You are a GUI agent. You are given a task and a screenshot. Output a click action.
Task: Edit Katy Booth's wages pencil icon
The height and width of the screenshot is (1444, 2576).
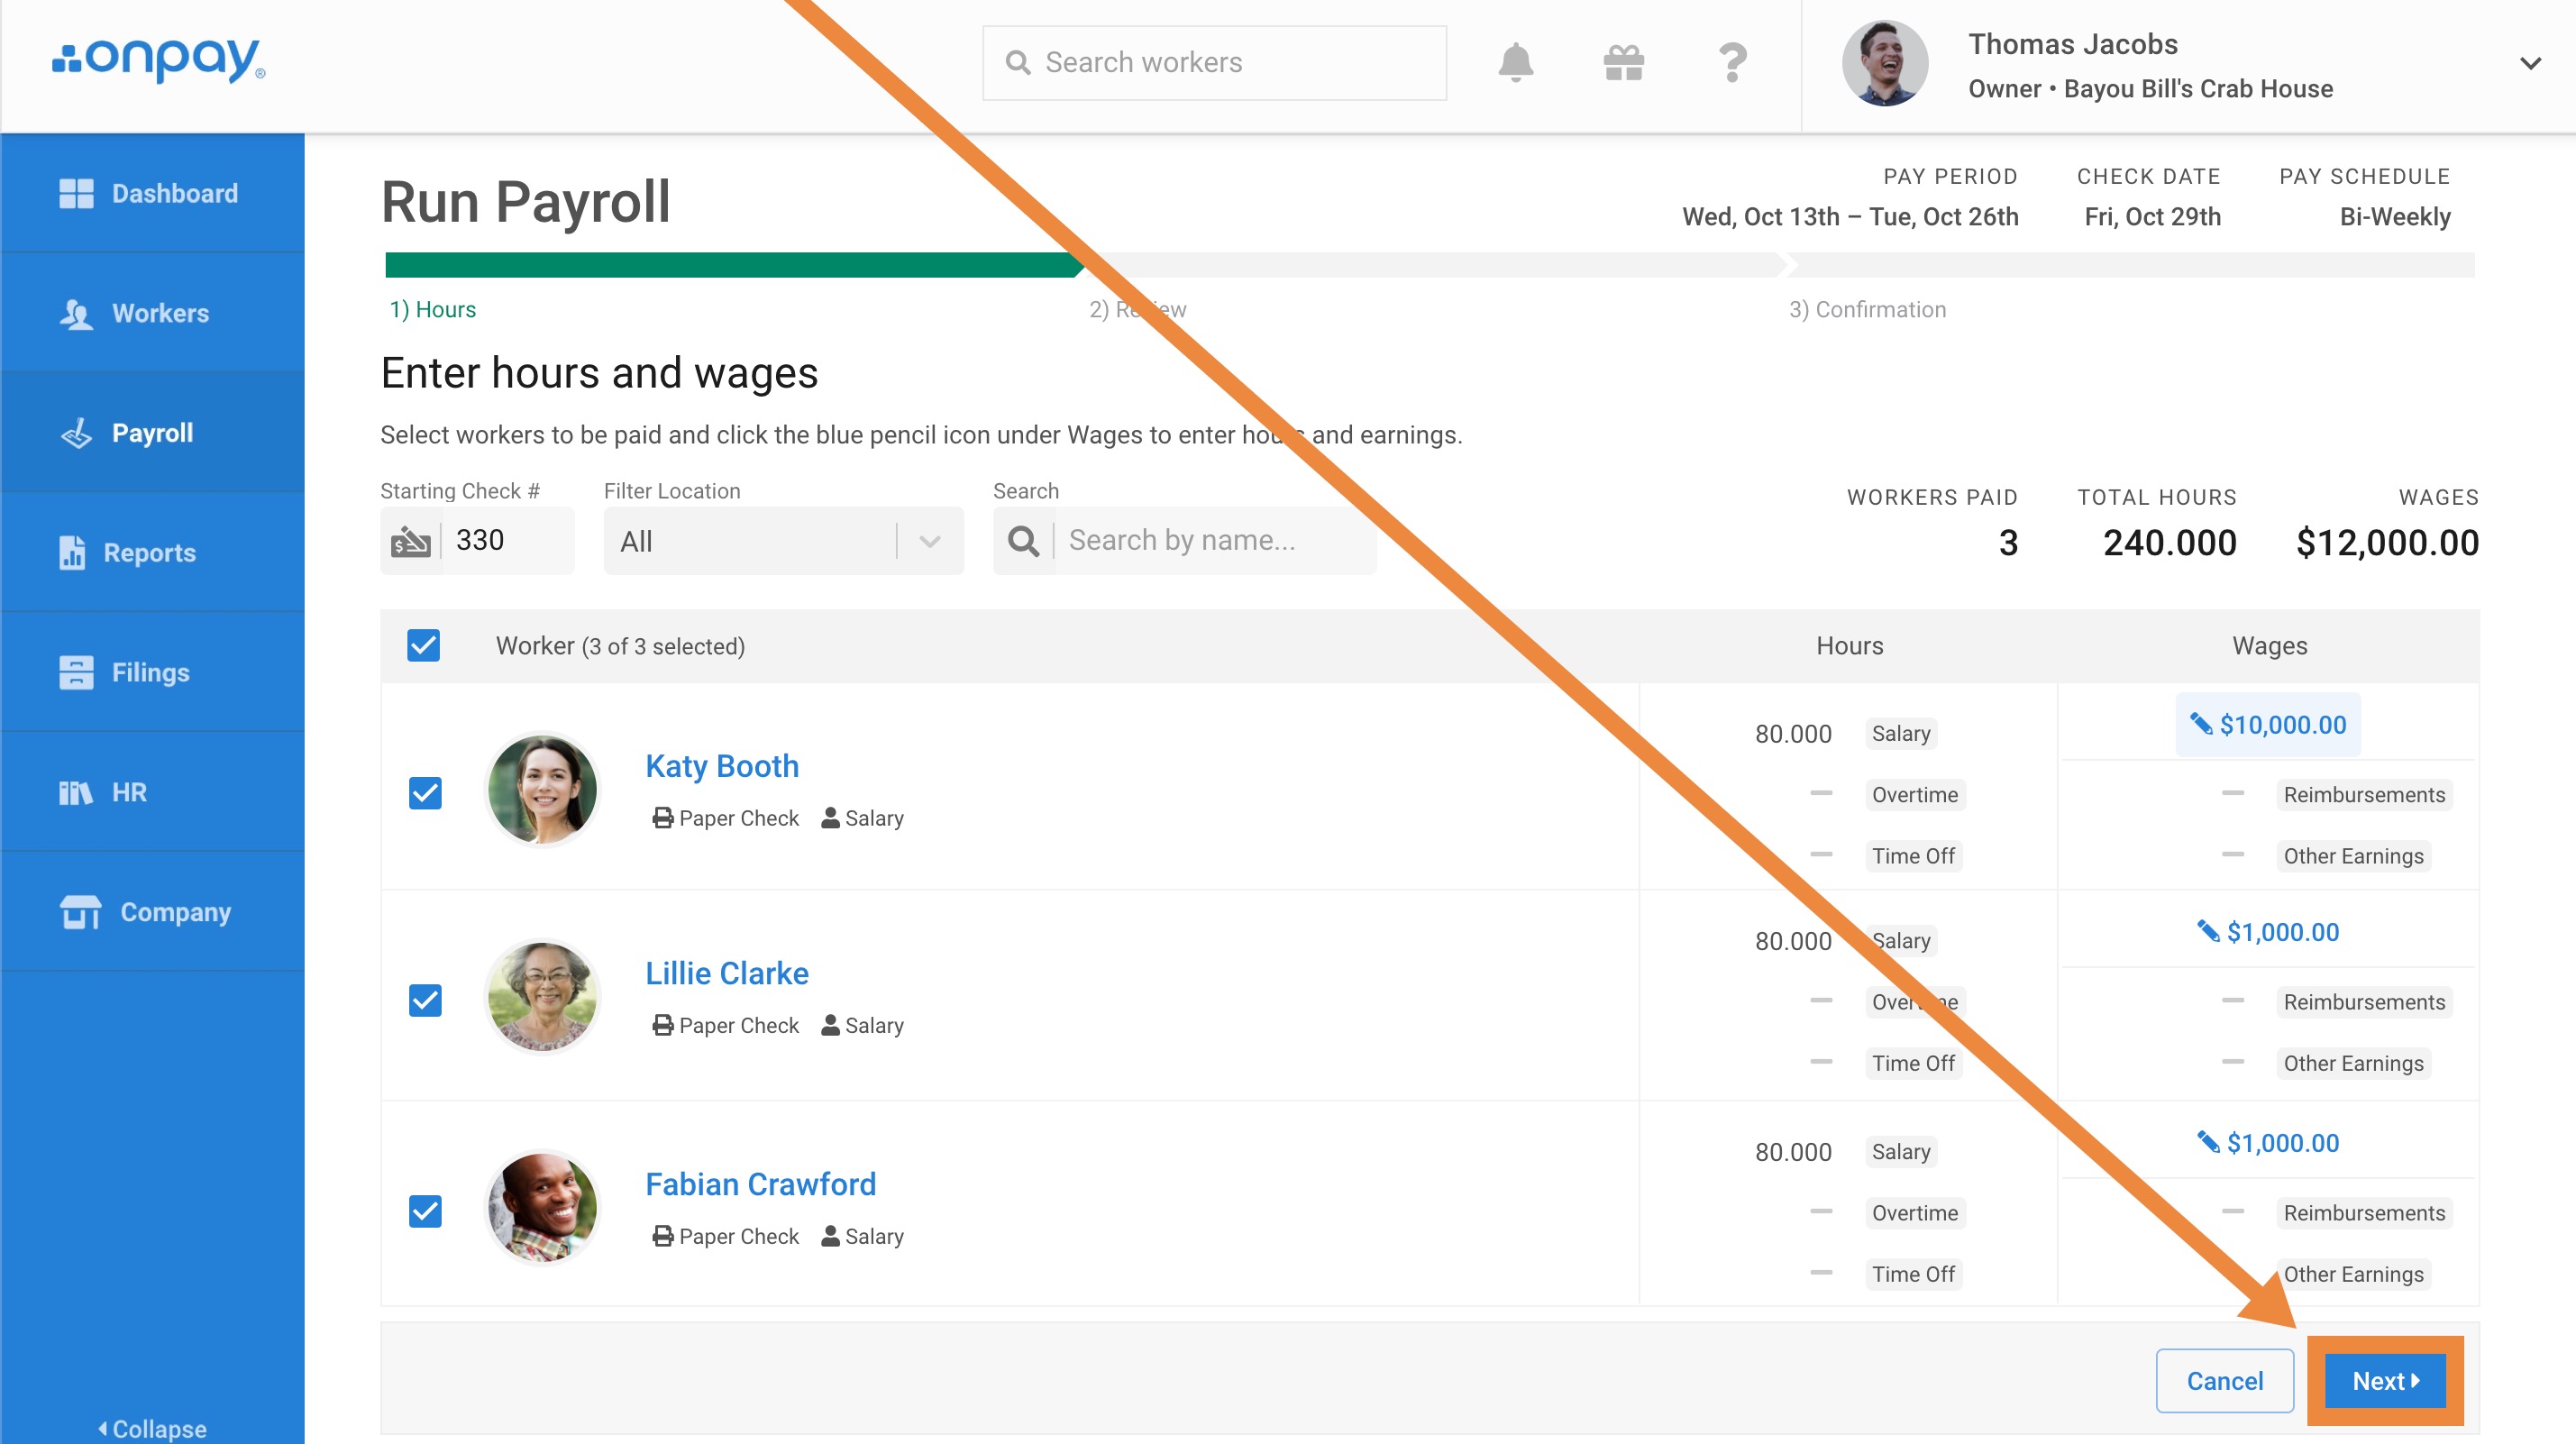pyautogui.click(x=2200, y=724)
